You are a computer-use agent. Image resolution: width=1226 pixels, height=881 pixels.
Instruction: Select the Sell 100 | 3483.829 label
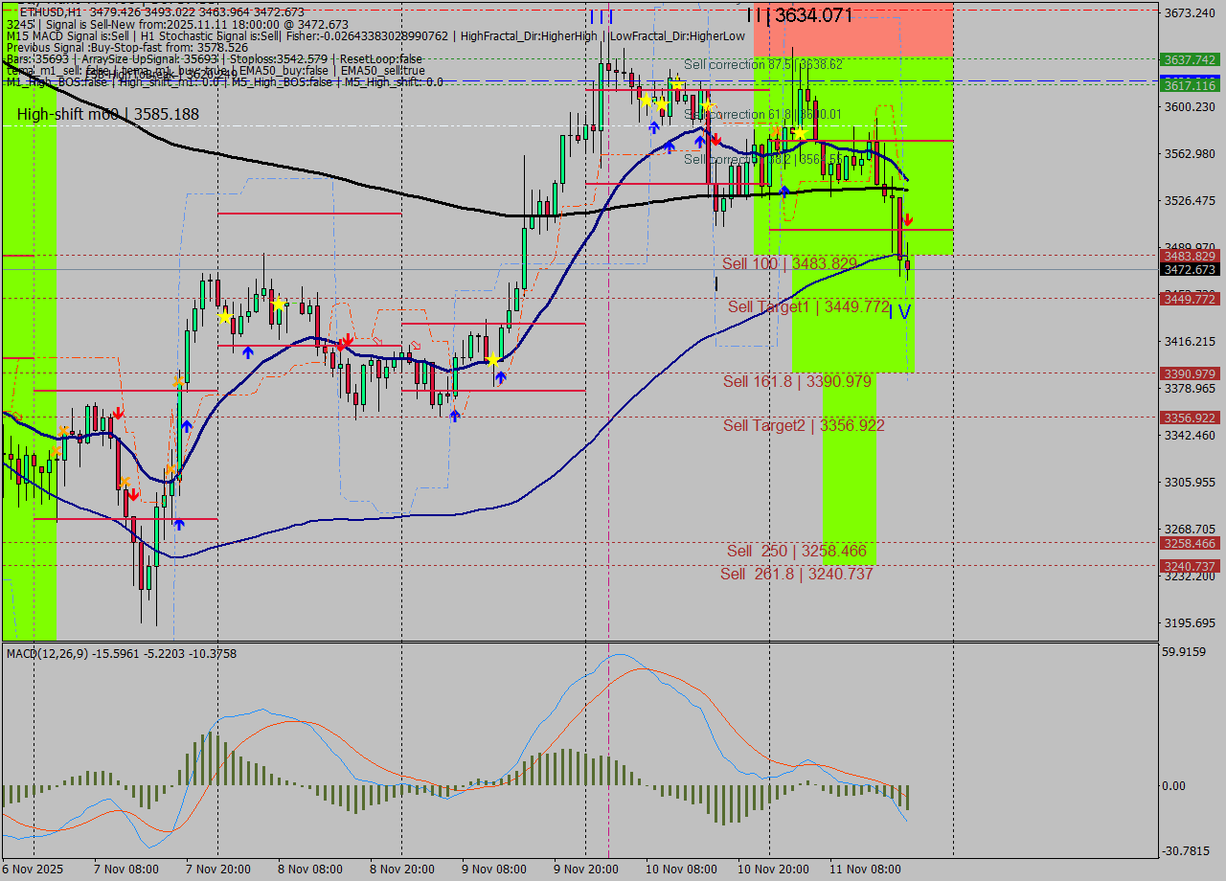789,263
